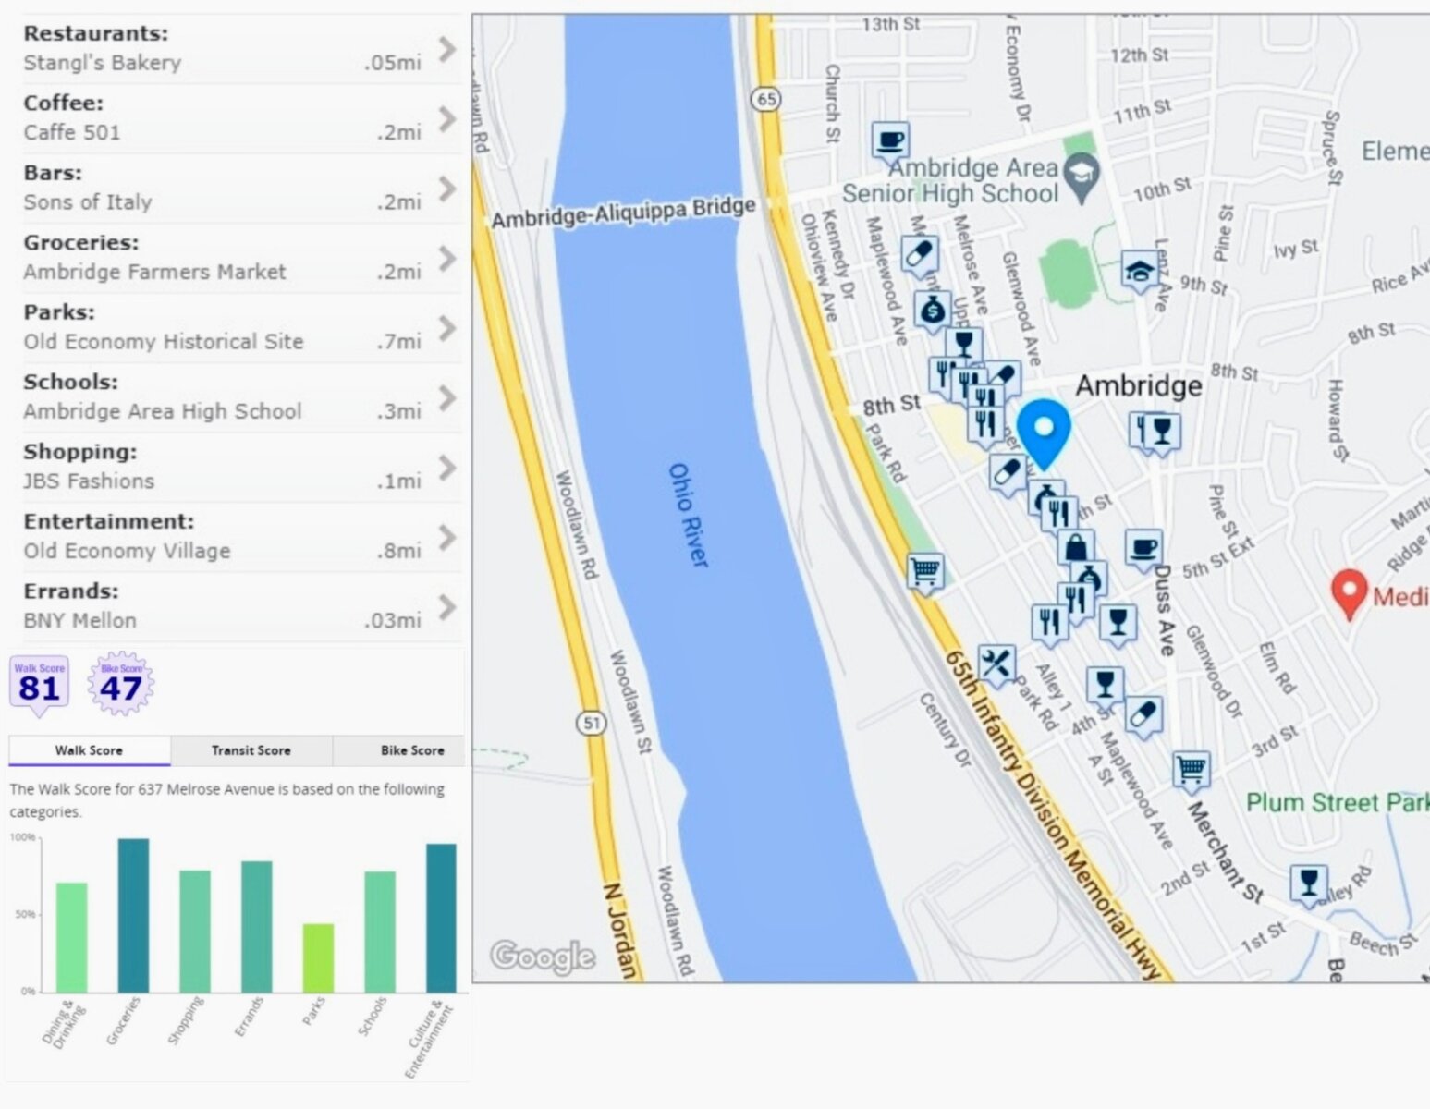1430x1109 pixels.
Task: Expand the Errands row chevron
Action: [x=448, y=607]
